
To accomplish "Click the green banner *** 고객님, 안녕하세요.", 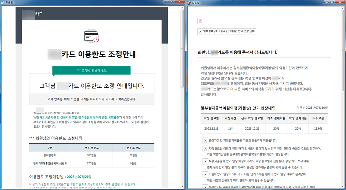I will [91, 70].
